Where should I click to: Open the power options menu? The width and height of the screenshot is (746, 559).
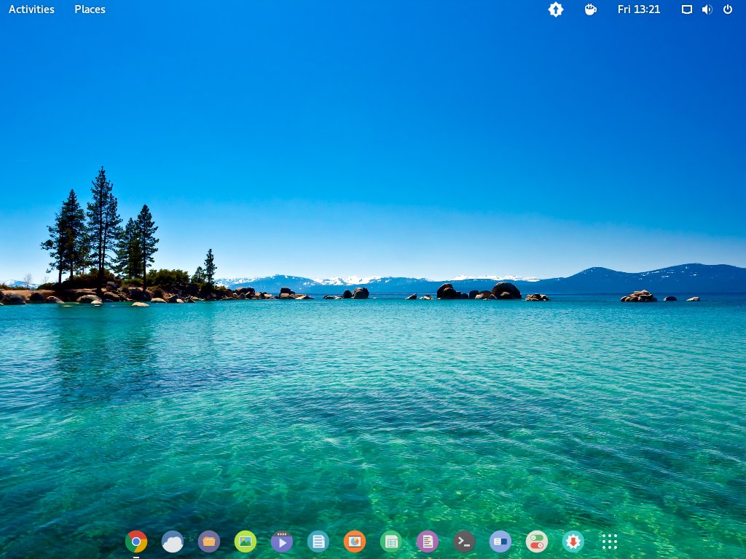727,9
